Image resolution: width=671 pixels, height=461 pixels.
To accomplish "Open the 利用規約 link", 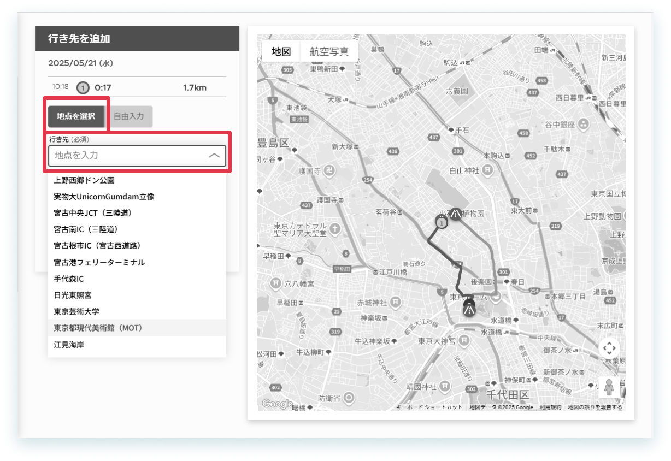I will pos(550,407).
